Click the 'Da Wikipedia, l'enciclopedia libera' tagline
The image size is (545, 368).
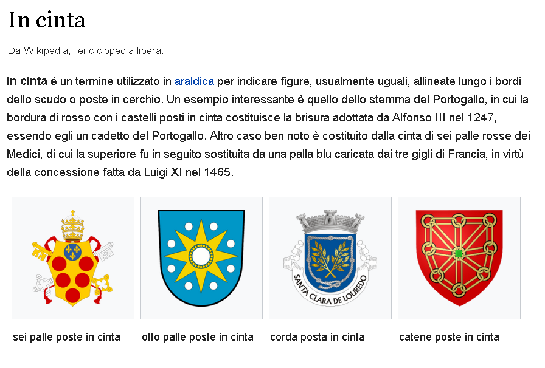click(x=86, y=50)
